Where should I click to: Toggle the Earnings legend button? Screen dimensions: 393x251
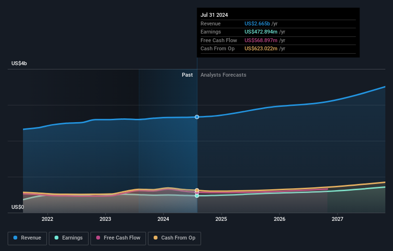[68, 238]
